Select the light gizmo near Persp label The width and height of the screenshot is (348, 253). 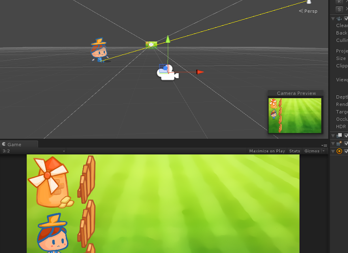[x=309, y=2]
